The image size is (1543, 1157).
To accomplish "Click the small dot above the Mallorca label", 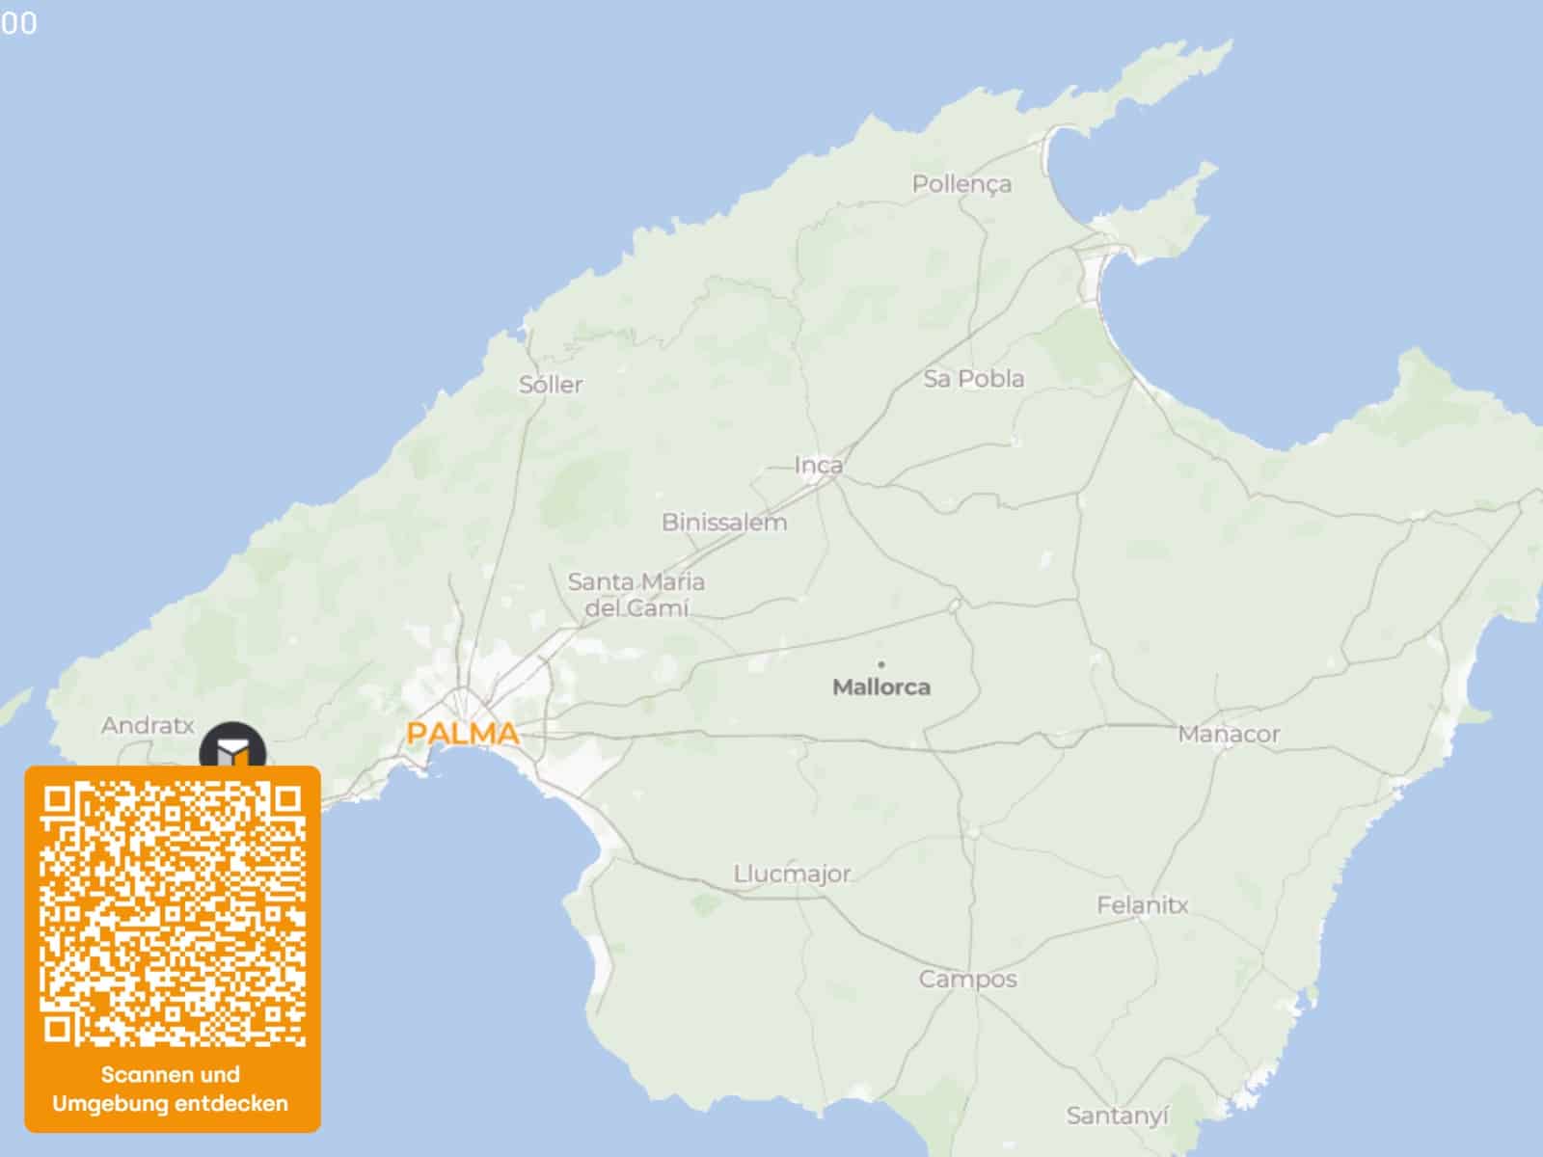I will point(881,664).
